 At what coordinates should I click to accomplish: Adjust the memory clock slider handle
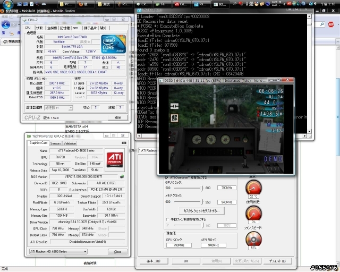click(202, 202)
